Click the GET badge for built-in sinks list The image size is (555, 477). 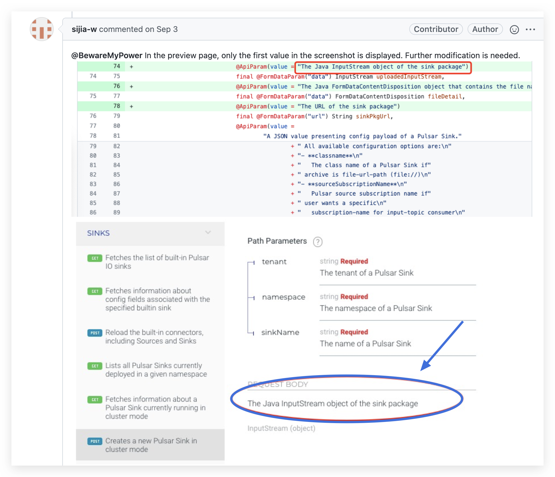(x=95, y=258)
